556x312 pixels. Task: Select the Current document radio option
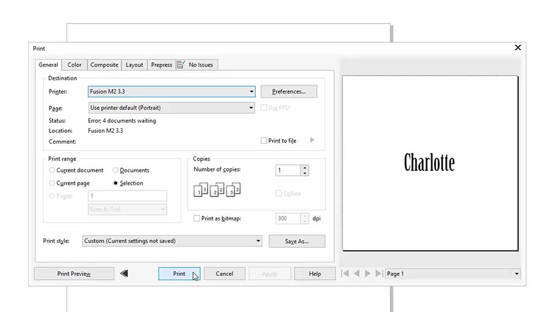point(52,170)
